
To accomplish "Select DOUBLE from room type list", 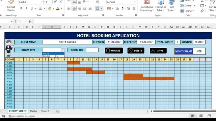I will (53, 56).
